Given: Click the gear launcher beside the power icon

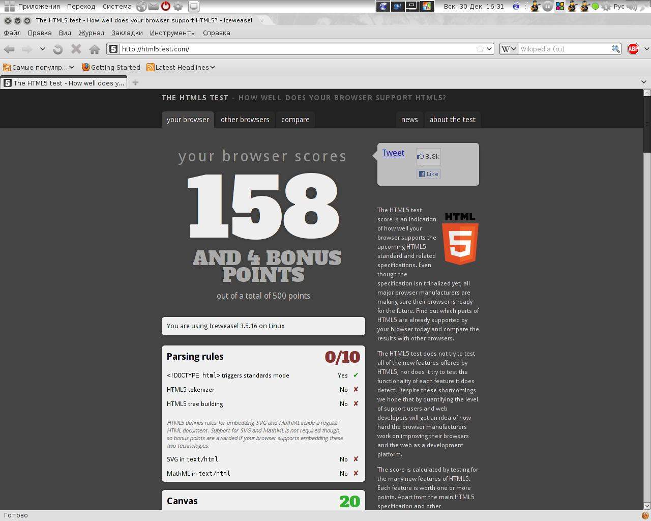Looking at the screenshot, I should (x=178, y=6).
